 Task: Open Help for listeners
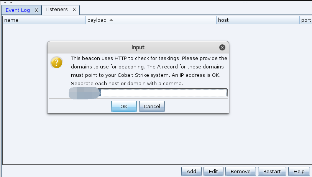pos(299,171)
